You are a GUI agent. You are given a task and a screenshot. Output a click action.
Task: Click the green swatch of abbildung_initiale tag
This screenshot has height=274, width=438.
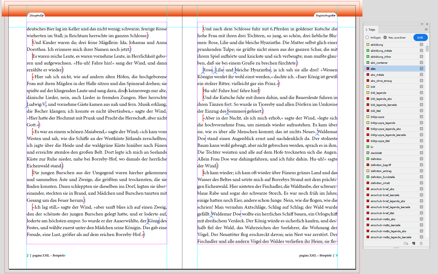(368, 51)
